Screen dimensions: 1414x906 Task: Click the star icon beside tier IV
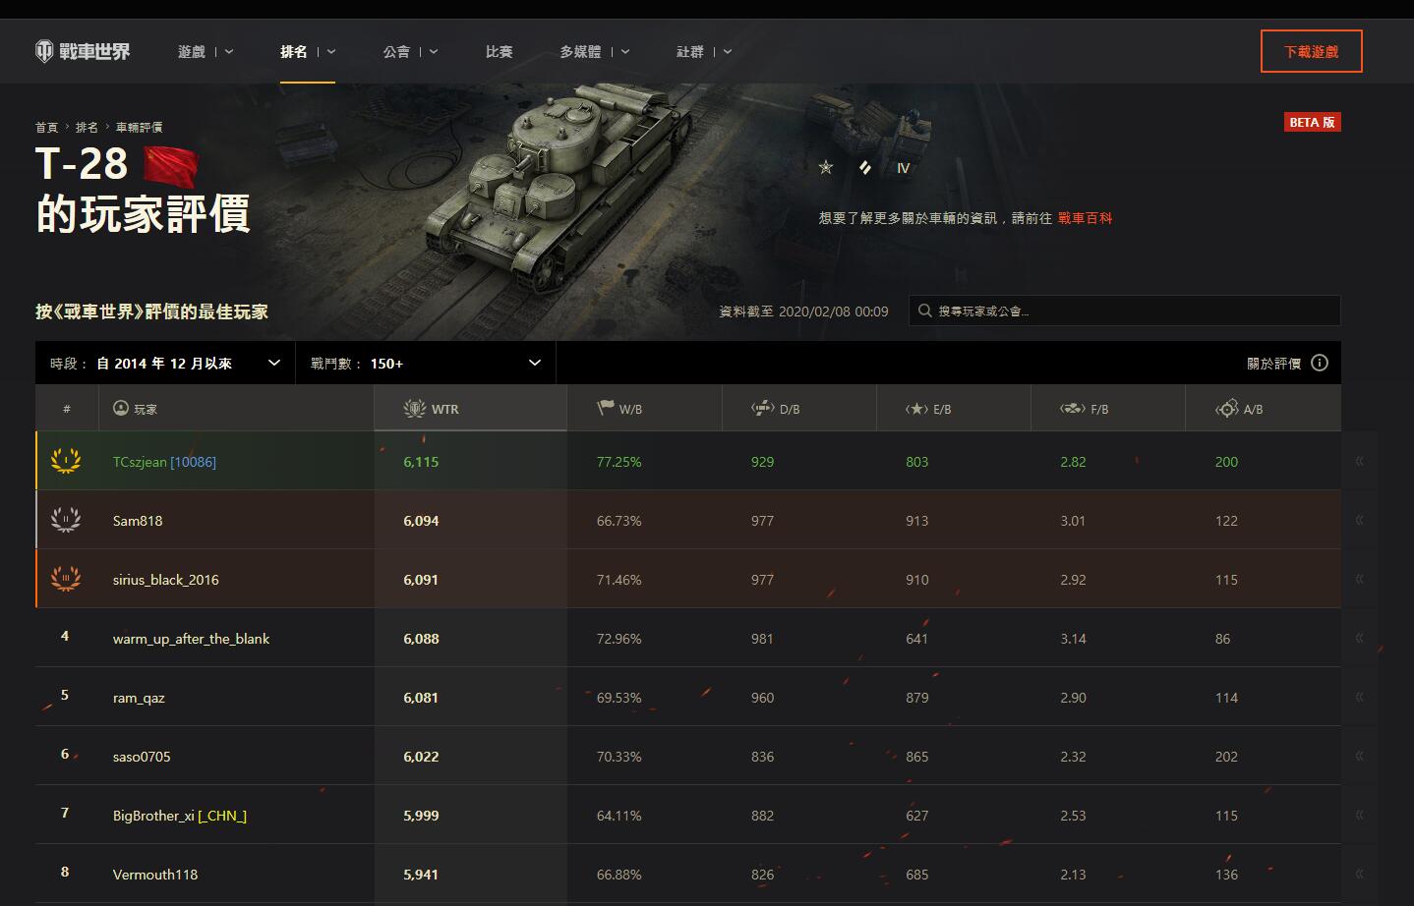pyautogui.click(x=826, y=167)
